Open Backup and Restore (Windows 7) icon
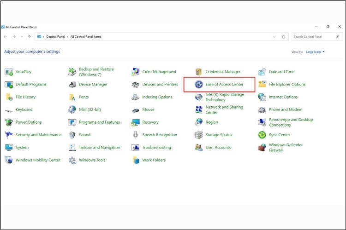 coord(72,72)
